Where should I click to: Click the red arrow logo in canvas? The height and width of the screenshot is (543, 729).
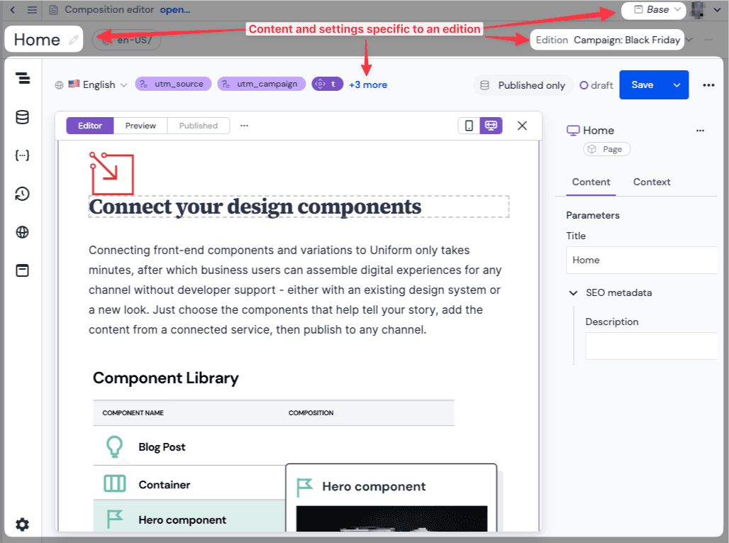pos(111,174)
